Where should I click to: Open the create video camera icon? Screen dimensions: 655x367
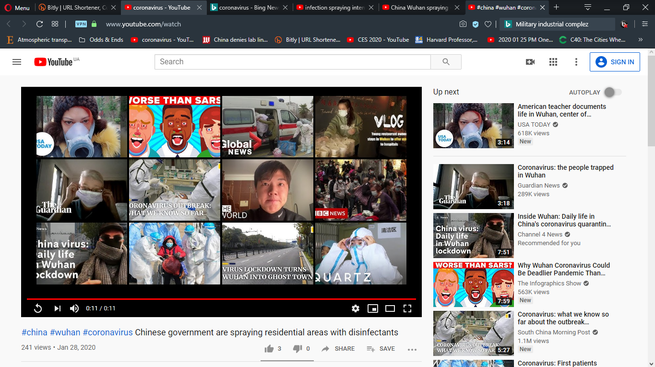click(x=530, y=62)
